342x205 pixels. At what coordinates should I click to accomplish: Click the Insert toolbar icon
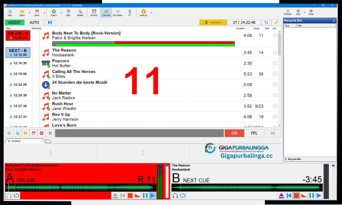click(54, 13)
